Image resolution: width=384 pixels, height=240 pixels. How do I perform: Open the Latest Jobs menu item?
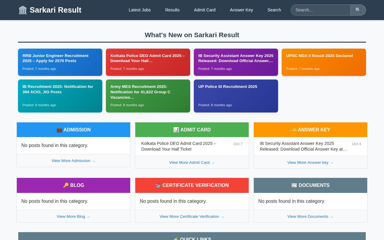[140, 10]
